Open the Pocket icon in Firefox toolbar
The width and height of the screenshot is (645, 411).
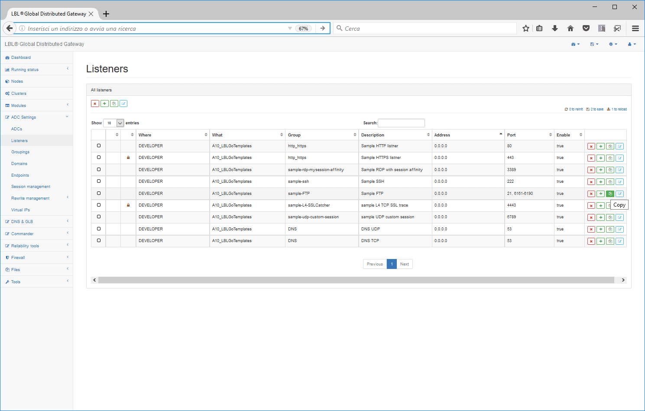tap(586, 28)
